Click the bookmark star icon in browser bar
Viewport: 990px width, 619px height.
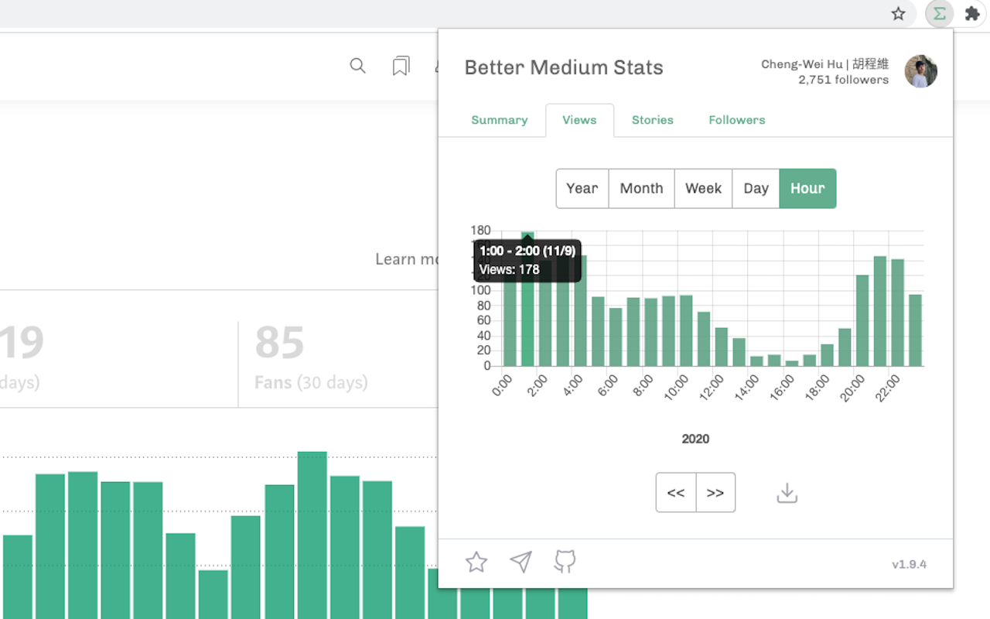pyautogui.click(x=898, y=14)
